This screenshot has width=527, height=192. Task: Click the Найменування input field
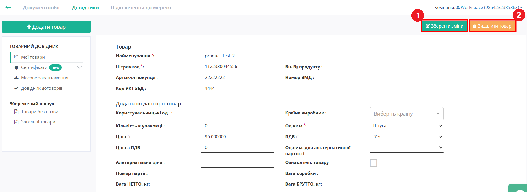click(x=322, y=56)
